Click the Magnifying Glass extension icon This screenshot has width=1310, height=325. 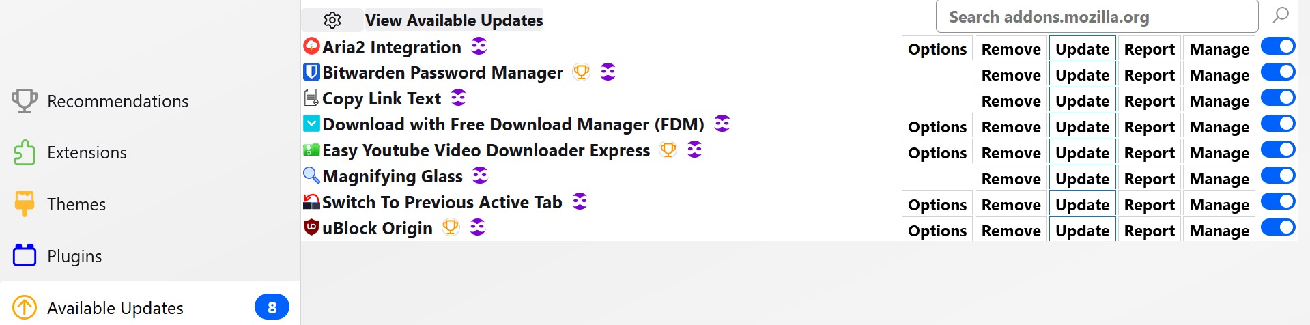point(311,175)
